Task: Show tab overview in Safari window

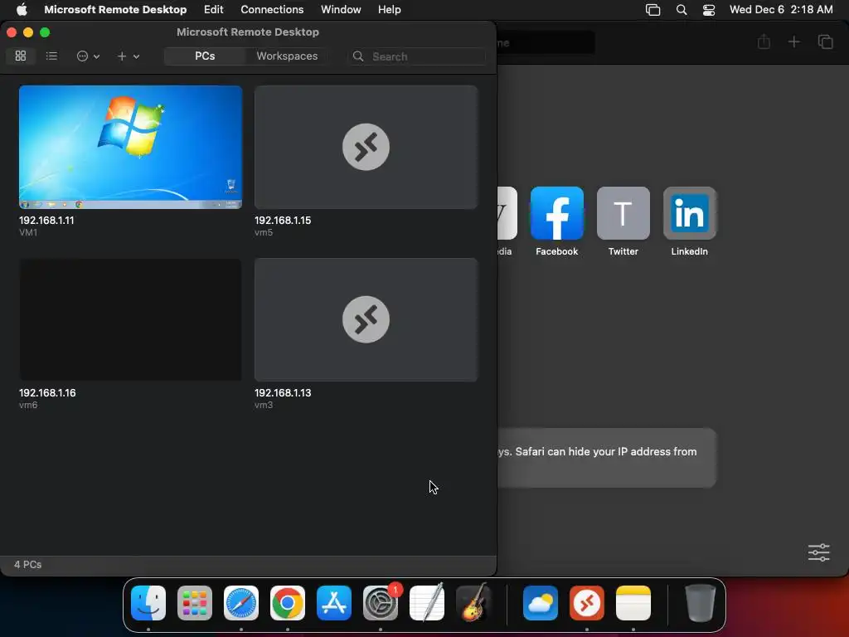Action: [x=825, y=41]
